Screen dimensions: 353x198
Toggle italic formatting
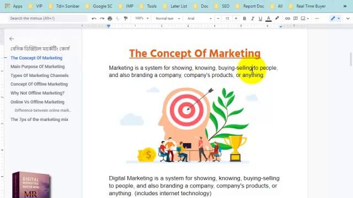pyautogui.click(x=253, y=19)
